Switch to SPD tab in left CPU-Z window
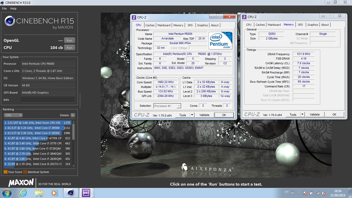The height and width of the screenshot is (198, 352). pyautogui.click(x=190, y=25)
